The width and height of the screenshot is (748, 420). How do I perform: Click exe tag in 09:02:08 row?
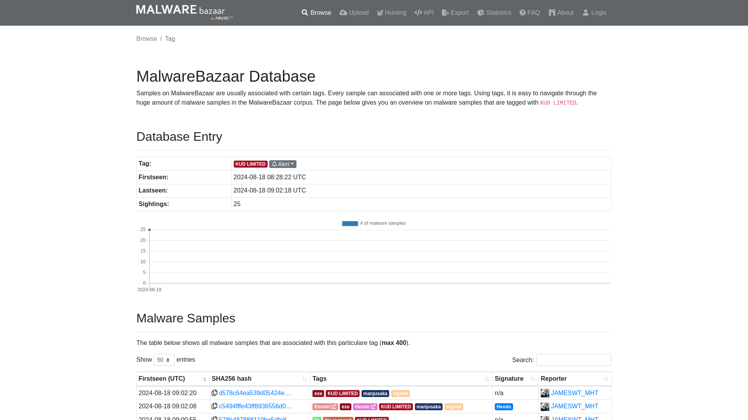346,407
